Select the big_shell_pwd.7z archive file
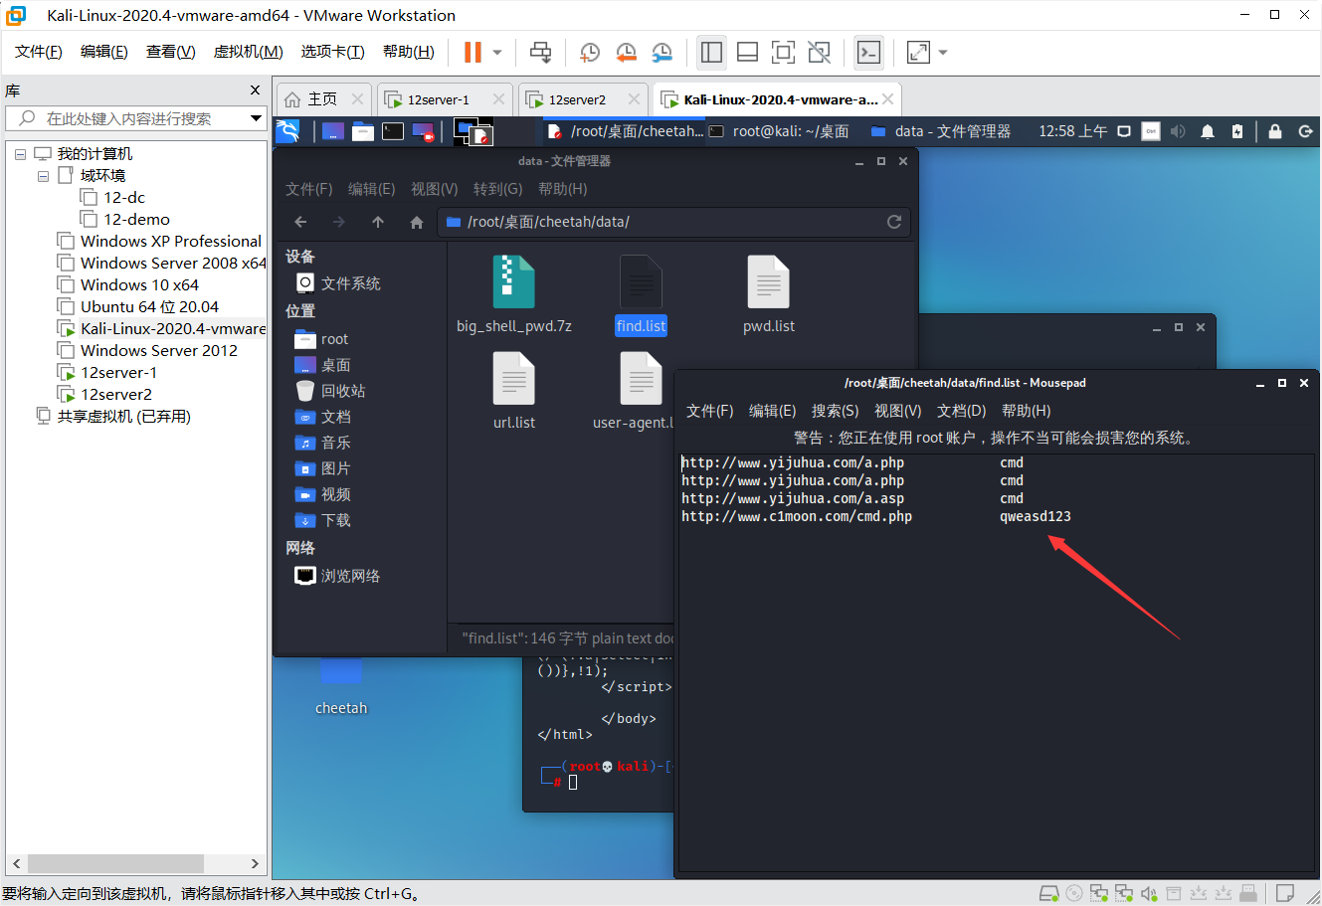 point(514,295)
